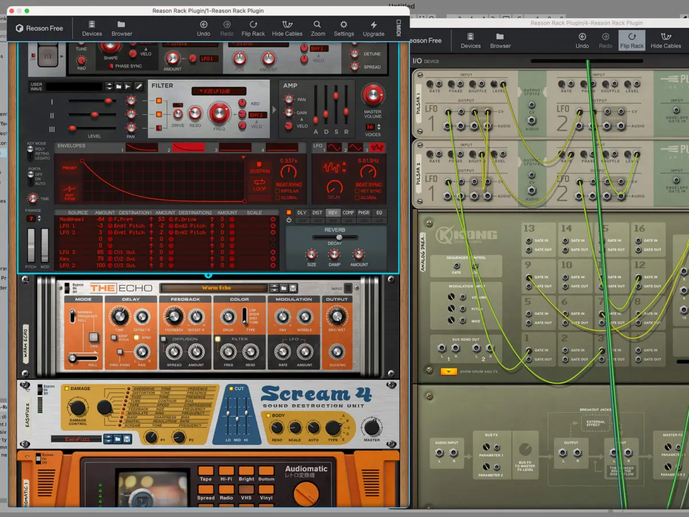
Task: Open the Devices panel in left window
Action: click(x=92, y=28)
